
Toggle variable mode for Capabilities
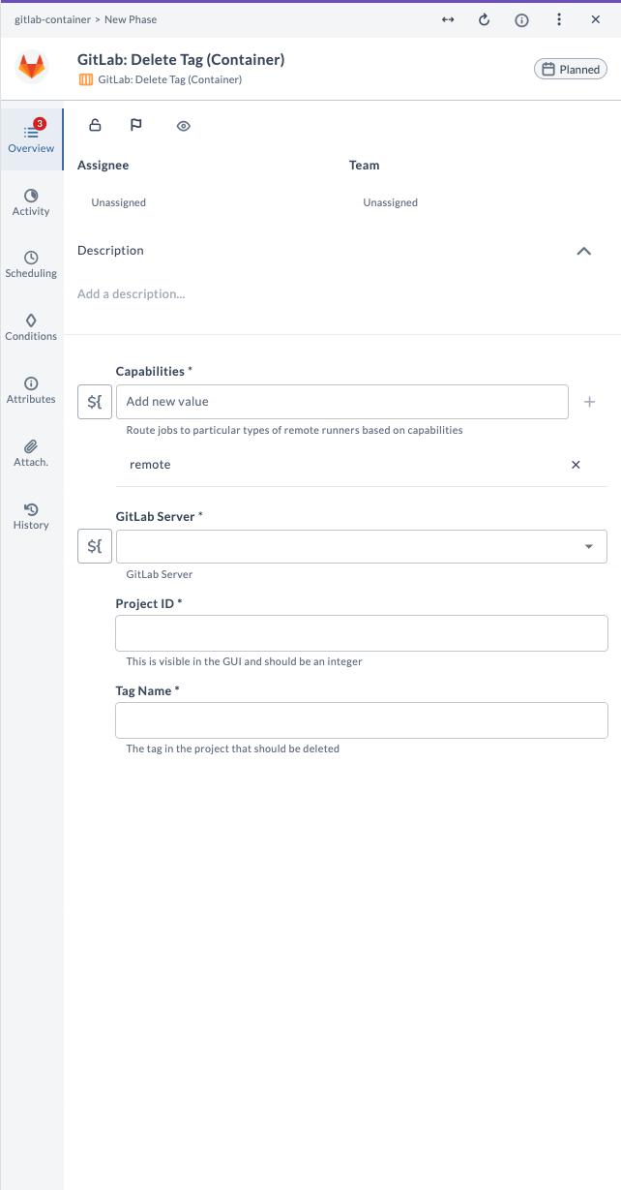pyautogui.click(x=95, y=402)
